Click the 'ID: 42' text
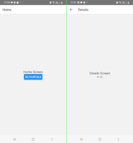The height and width of the screenshot is (143, 133). point(100,77)
